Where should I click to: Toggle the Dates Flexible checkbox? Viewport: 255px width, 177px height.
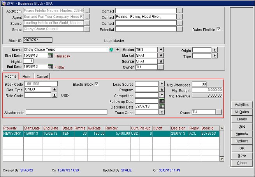(x=218, y=29)
